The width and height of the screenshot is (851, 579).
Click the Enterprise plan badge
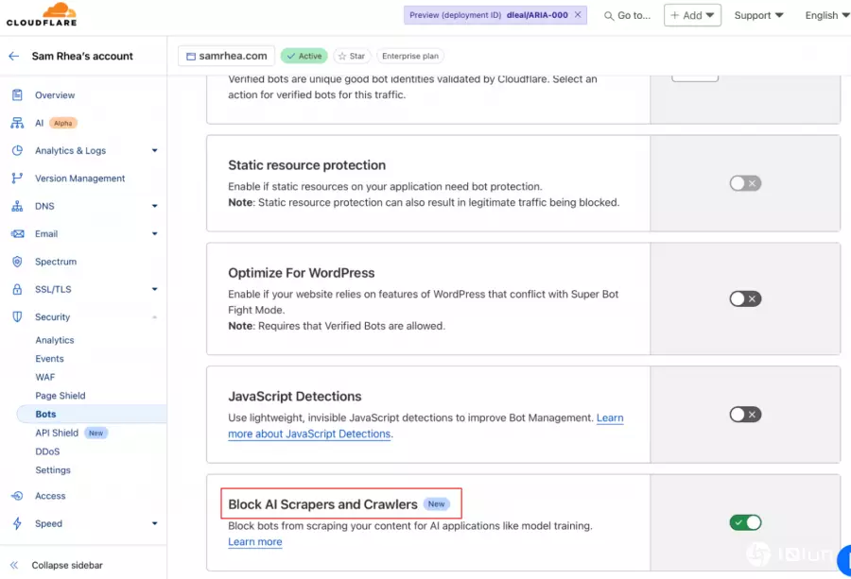(x=410, y=56)
